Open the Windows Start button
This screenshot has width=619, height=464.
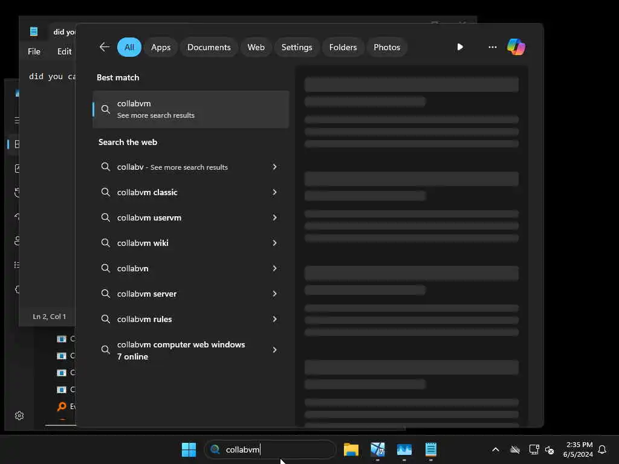pos(189,449)
